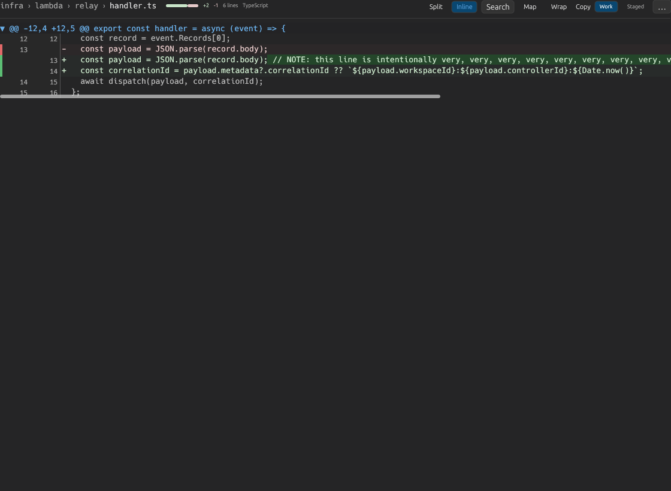The height and width of the screenshot is (491, 671).
Task: Click the +2 additions count
Action: [206, 5]
